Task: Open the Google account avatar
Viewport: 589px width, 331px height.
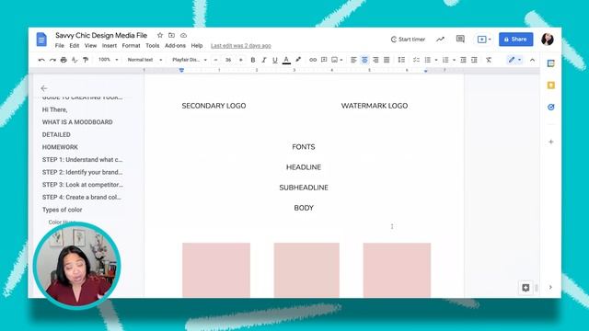Action: pyautogui.click(x=548, y=39)
